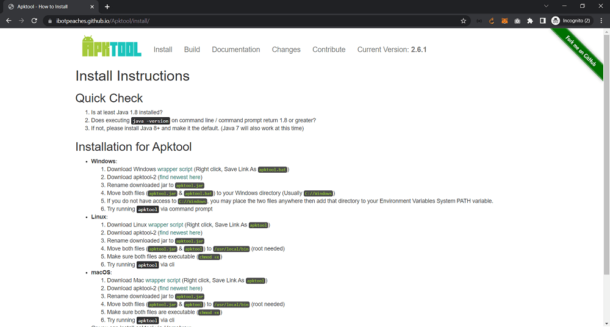Click the browser forward arrow
The image size is (610, 327).
[21, 21]
